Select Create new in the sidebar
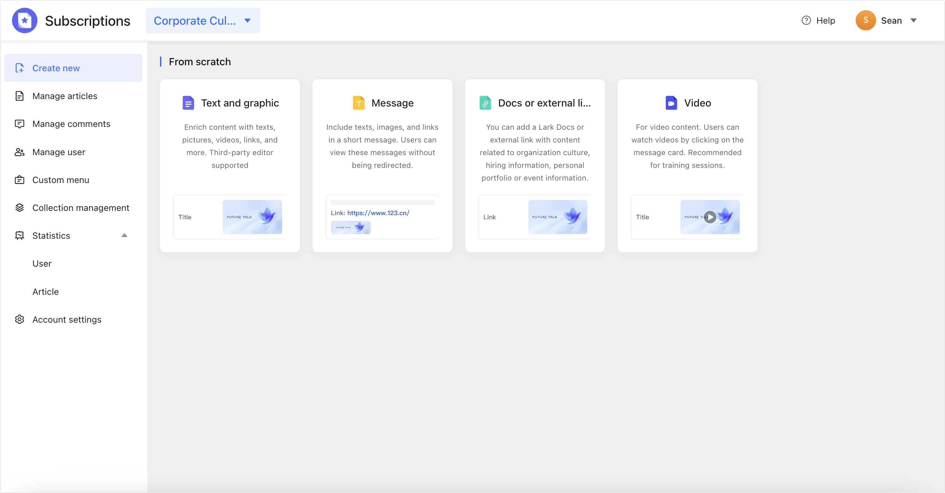Image resolution: width=945 pixels, height=493 pixels. [73, 68]
